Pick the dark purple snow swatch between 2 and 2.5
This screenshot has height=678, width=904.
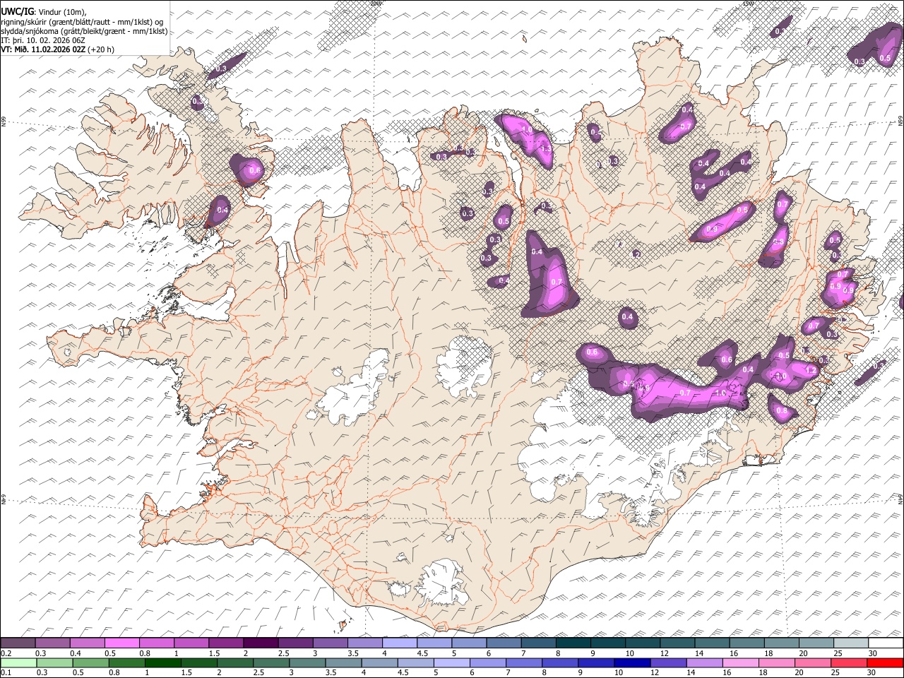[261, 643]
